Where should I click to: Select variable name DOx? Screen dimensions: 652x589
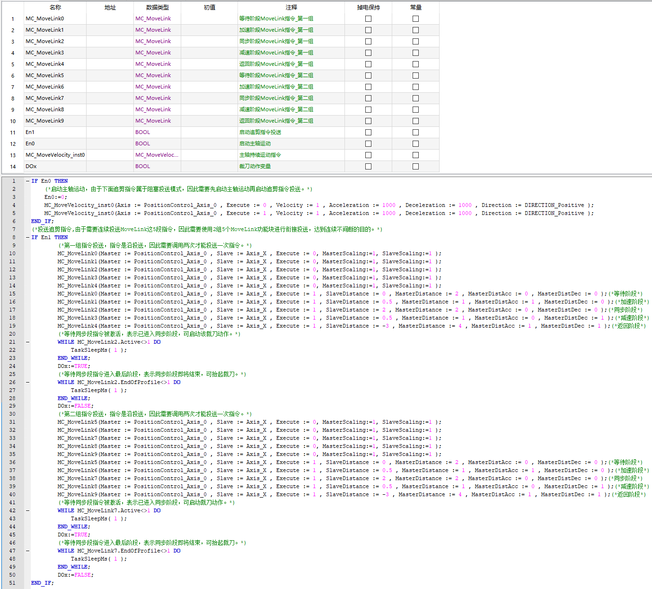click(31, 167)
